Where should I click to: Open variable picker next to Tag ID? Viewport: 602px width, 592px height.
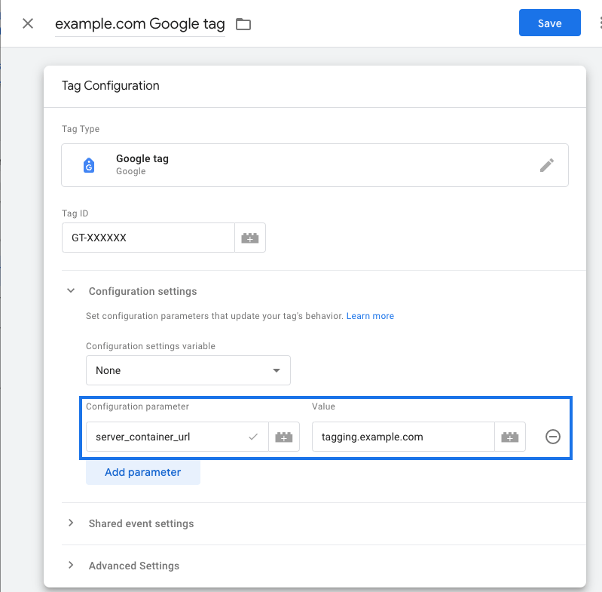pos(250,238)
